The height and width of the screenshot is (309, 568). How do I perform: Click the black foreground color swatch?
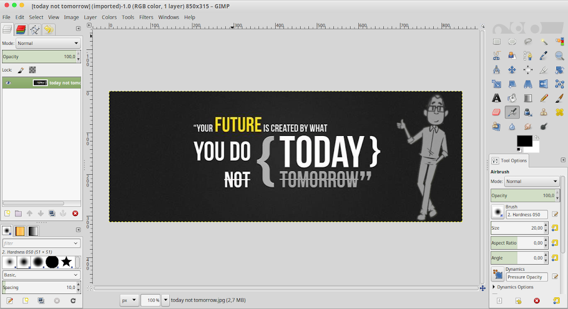[524, 141]
